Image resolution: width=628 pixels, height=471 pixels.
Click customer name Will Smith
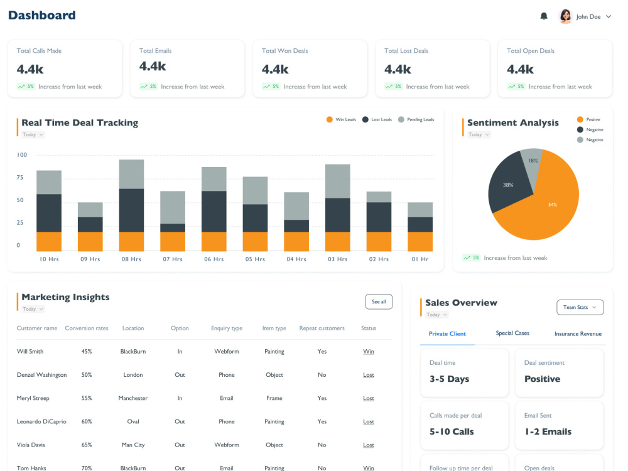click(30, 351)
